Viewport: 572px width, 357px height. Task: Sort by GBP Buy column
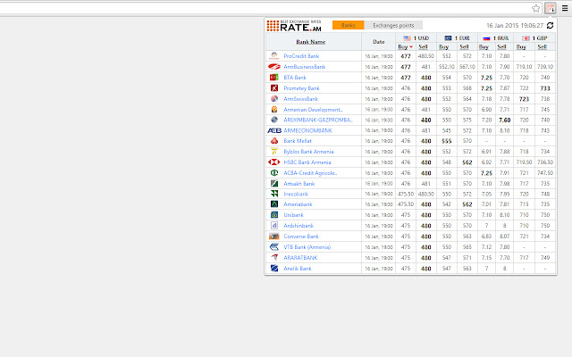pos(521,46)
